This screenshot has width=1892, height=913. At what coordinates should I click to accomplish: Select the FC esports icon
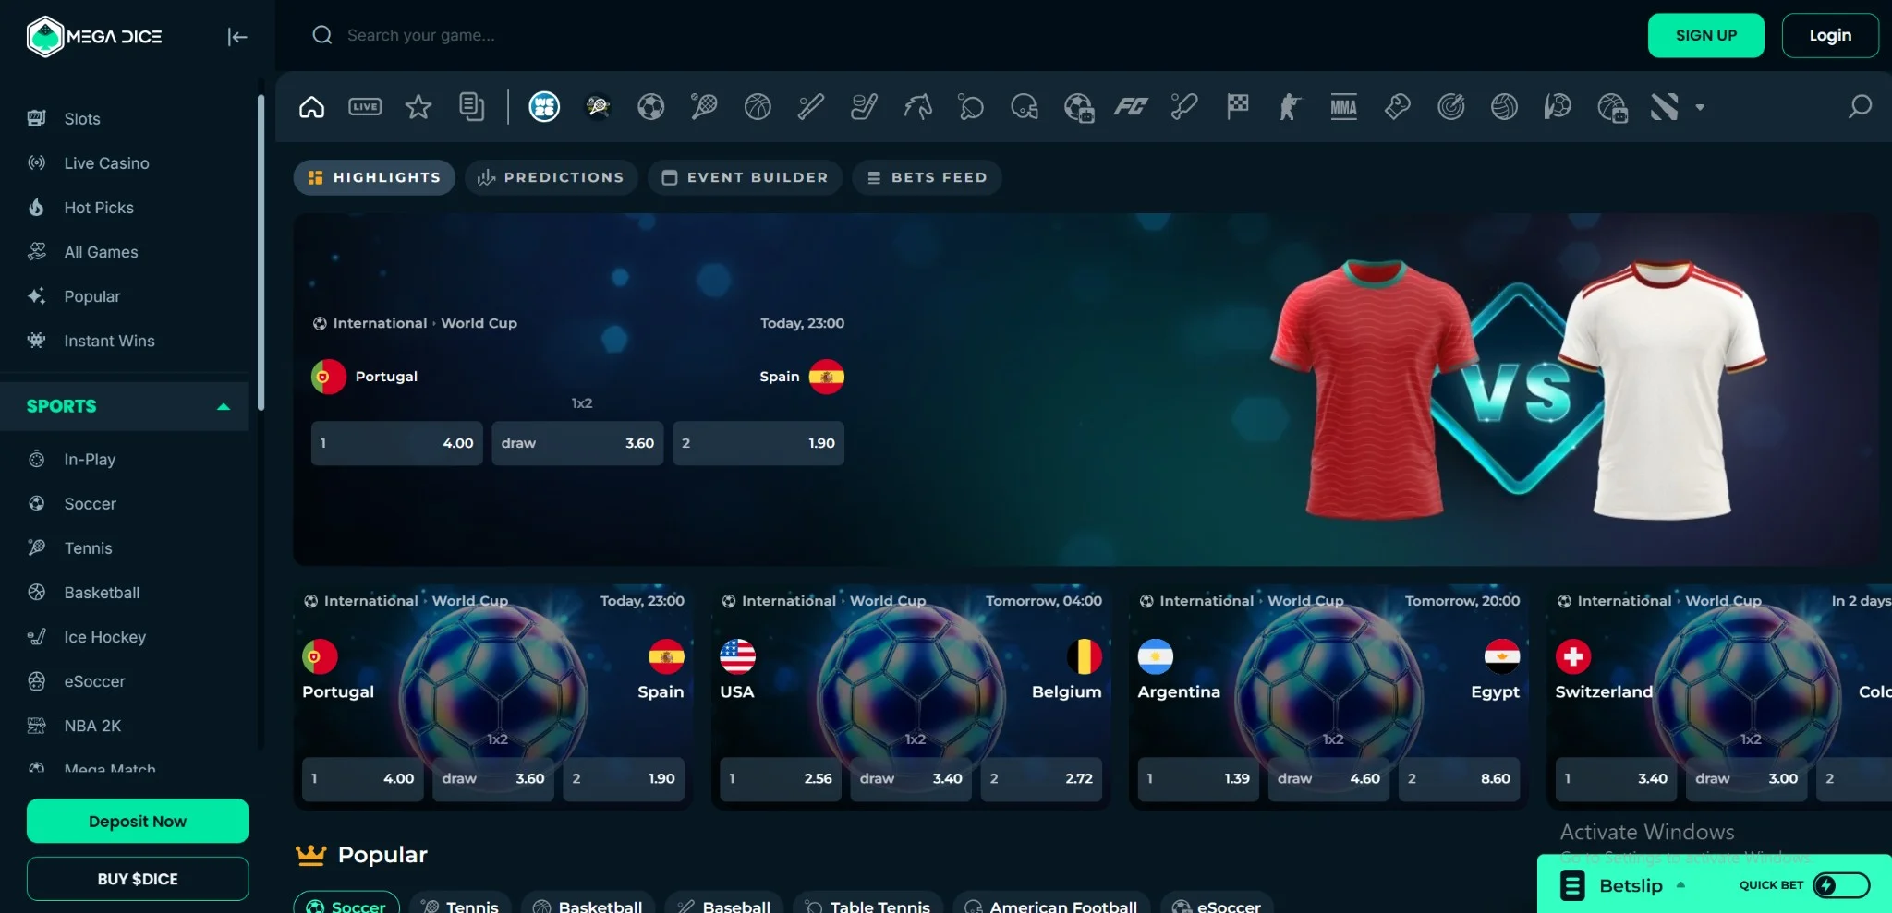(x=1131, y=107)
